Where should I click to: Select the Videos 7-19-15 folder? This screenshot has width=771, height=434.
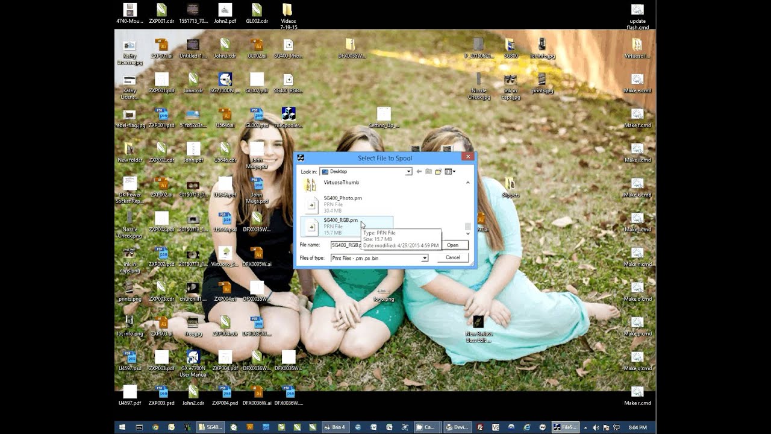289,16
